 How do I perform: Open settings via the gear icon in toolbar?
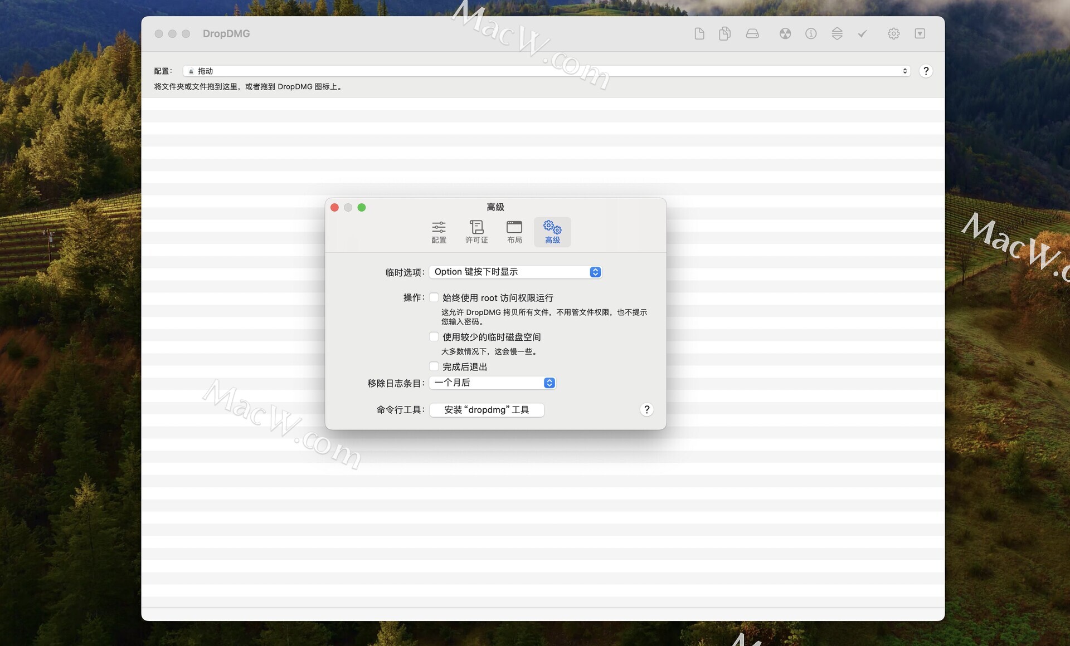(x=893, y=34)
